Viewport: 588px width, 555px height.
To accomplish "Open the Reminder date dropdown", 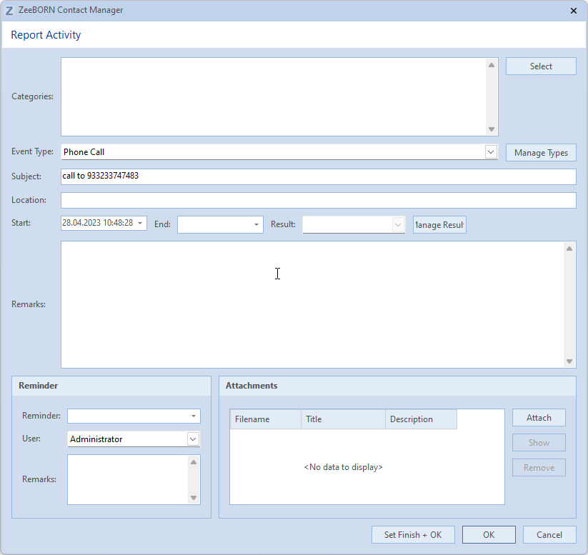I will click(194, 416).
